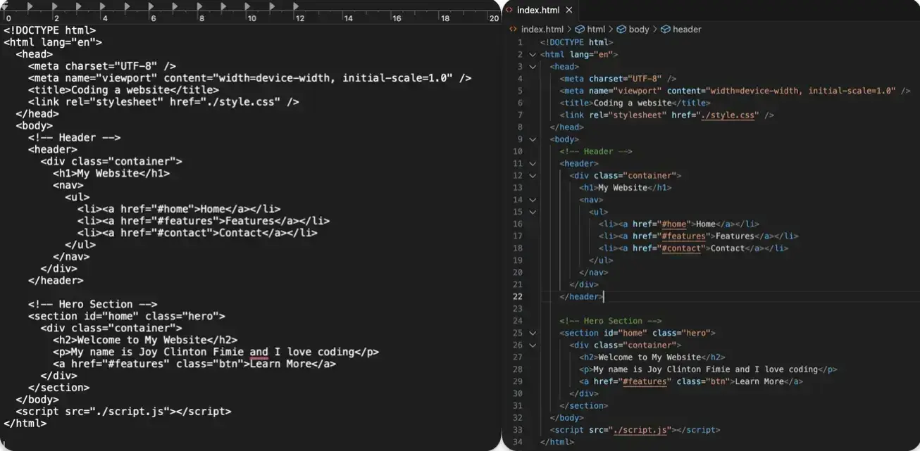Click the tab stop marker at ruler position 6
This screenshot has height=451, width=920.
click(x=151, y=6)
